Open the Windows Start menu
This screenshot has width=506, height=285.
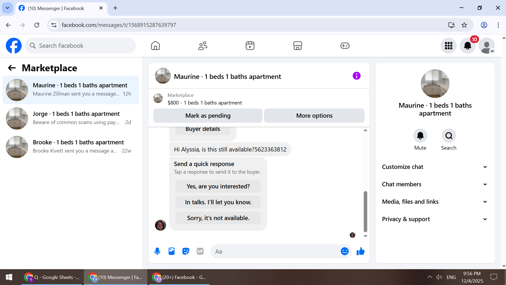pyautogui.click(x=9, y=277)
